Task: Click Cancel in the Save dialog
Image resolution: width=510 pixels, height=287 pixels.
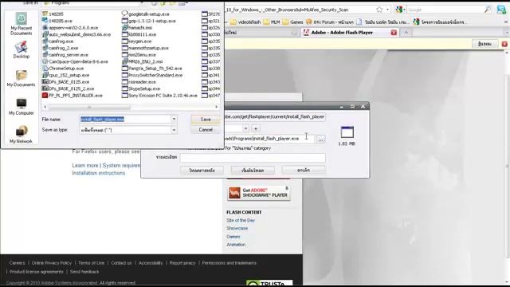Action: coord(206,130)
